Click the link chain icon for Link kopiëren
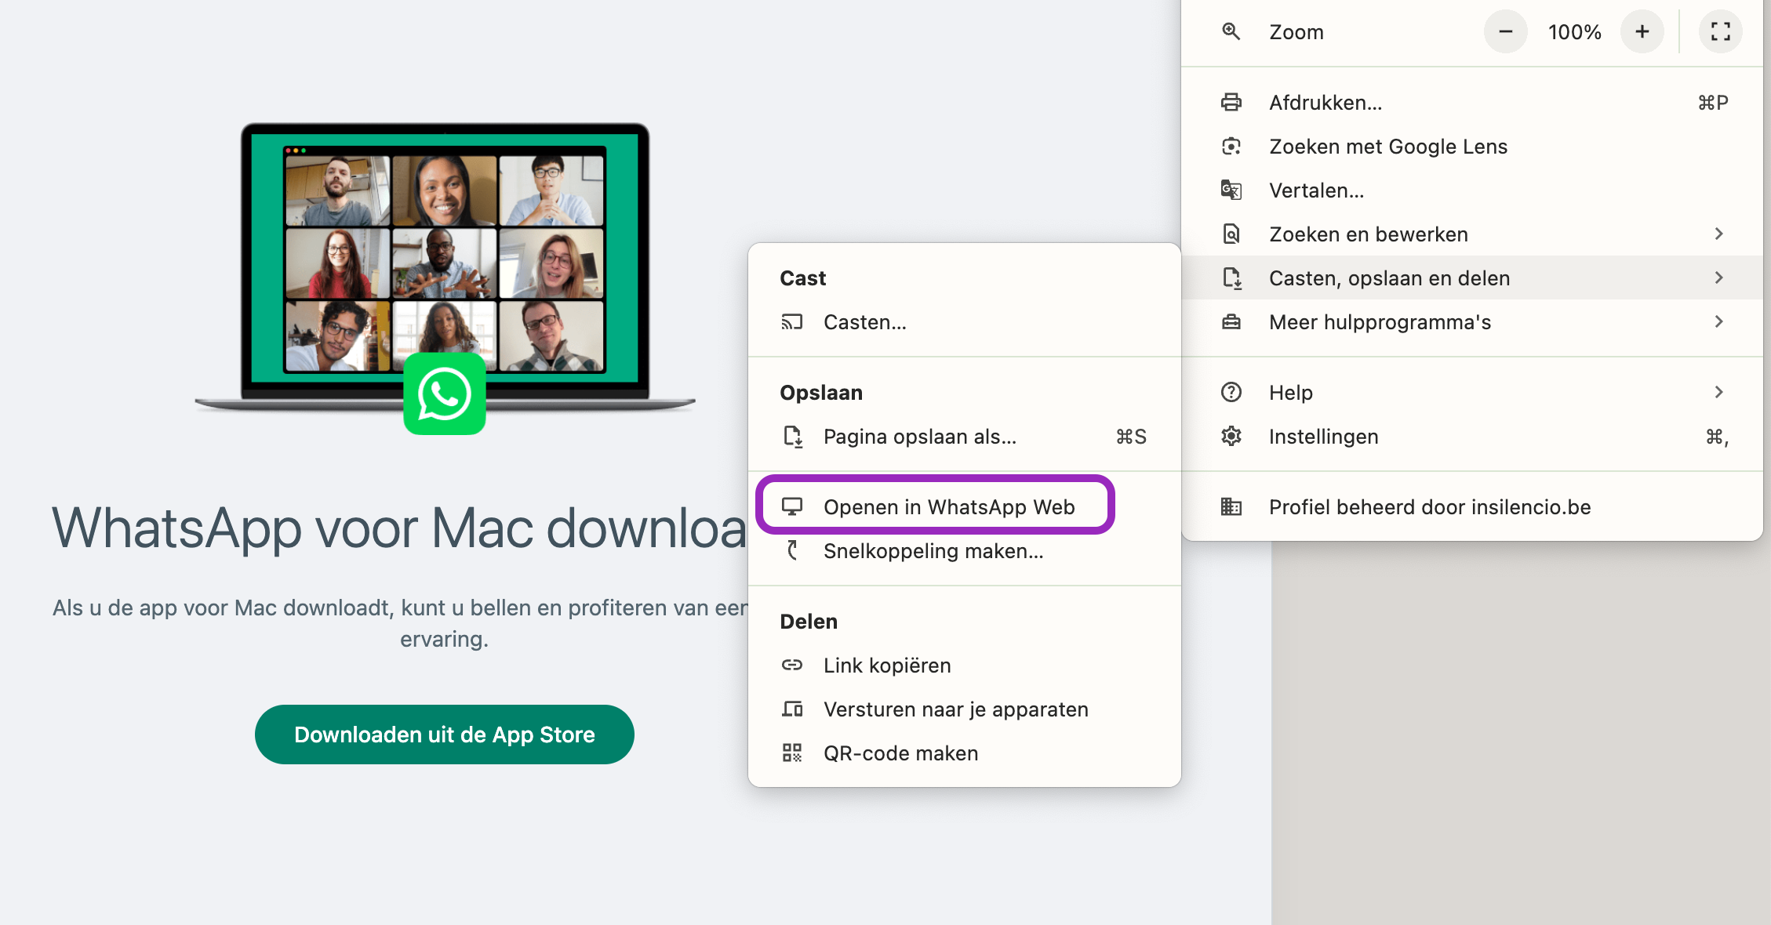This screenshot has height=925, width=1771. pyautogui.click(x=792, y=666)
